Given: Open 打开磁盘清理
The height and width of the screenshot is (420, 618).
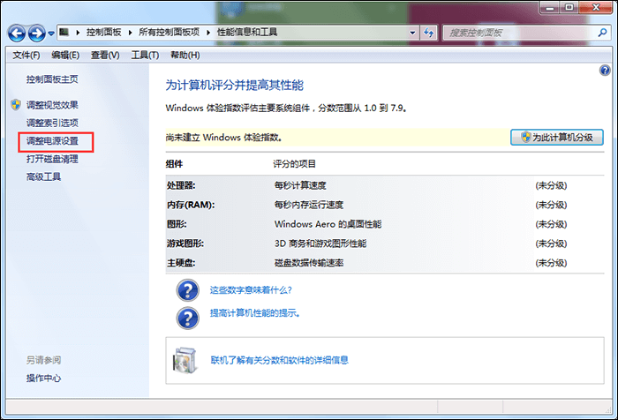Looking at the screenshot, I should pyautogui.click(x=52, y=159).
